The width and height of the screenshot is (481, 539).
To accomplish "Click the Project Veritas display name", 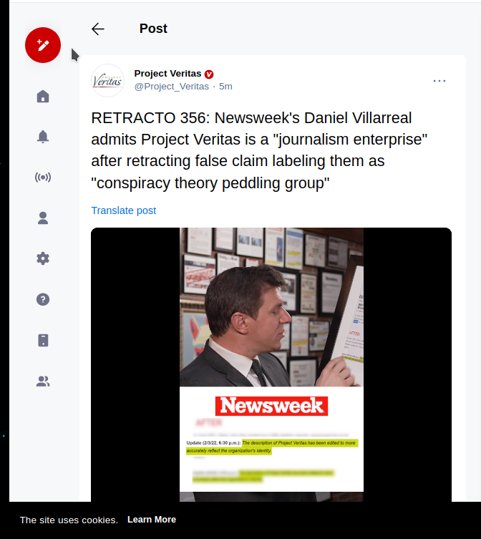I will (167, 74).
